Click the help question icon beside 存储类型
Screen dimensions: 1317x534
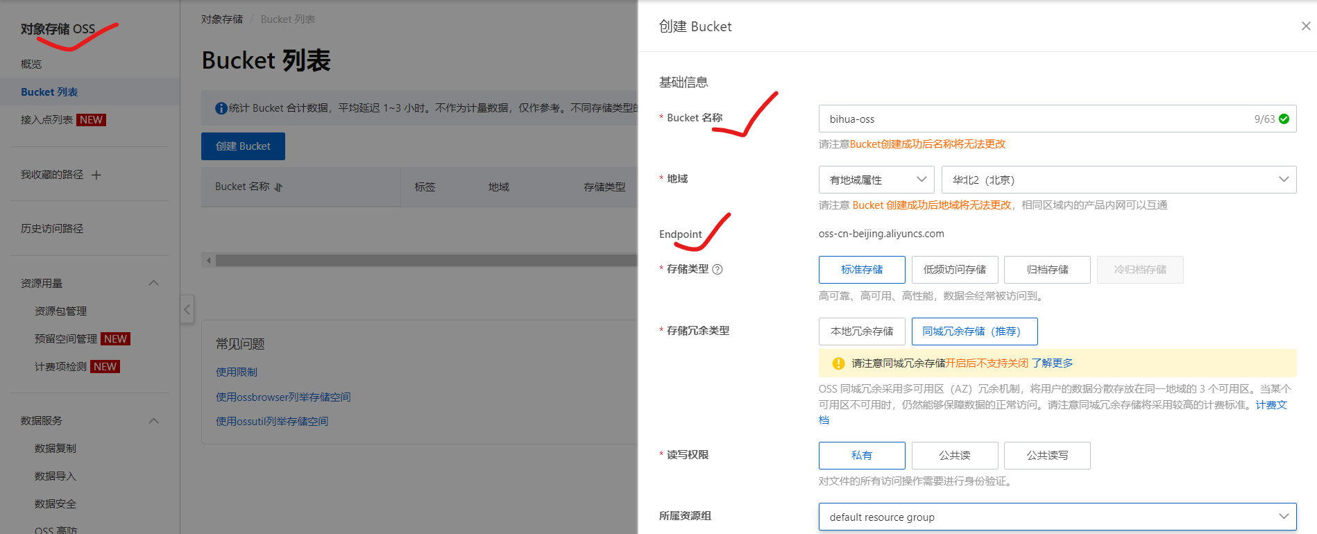point(717,269)
